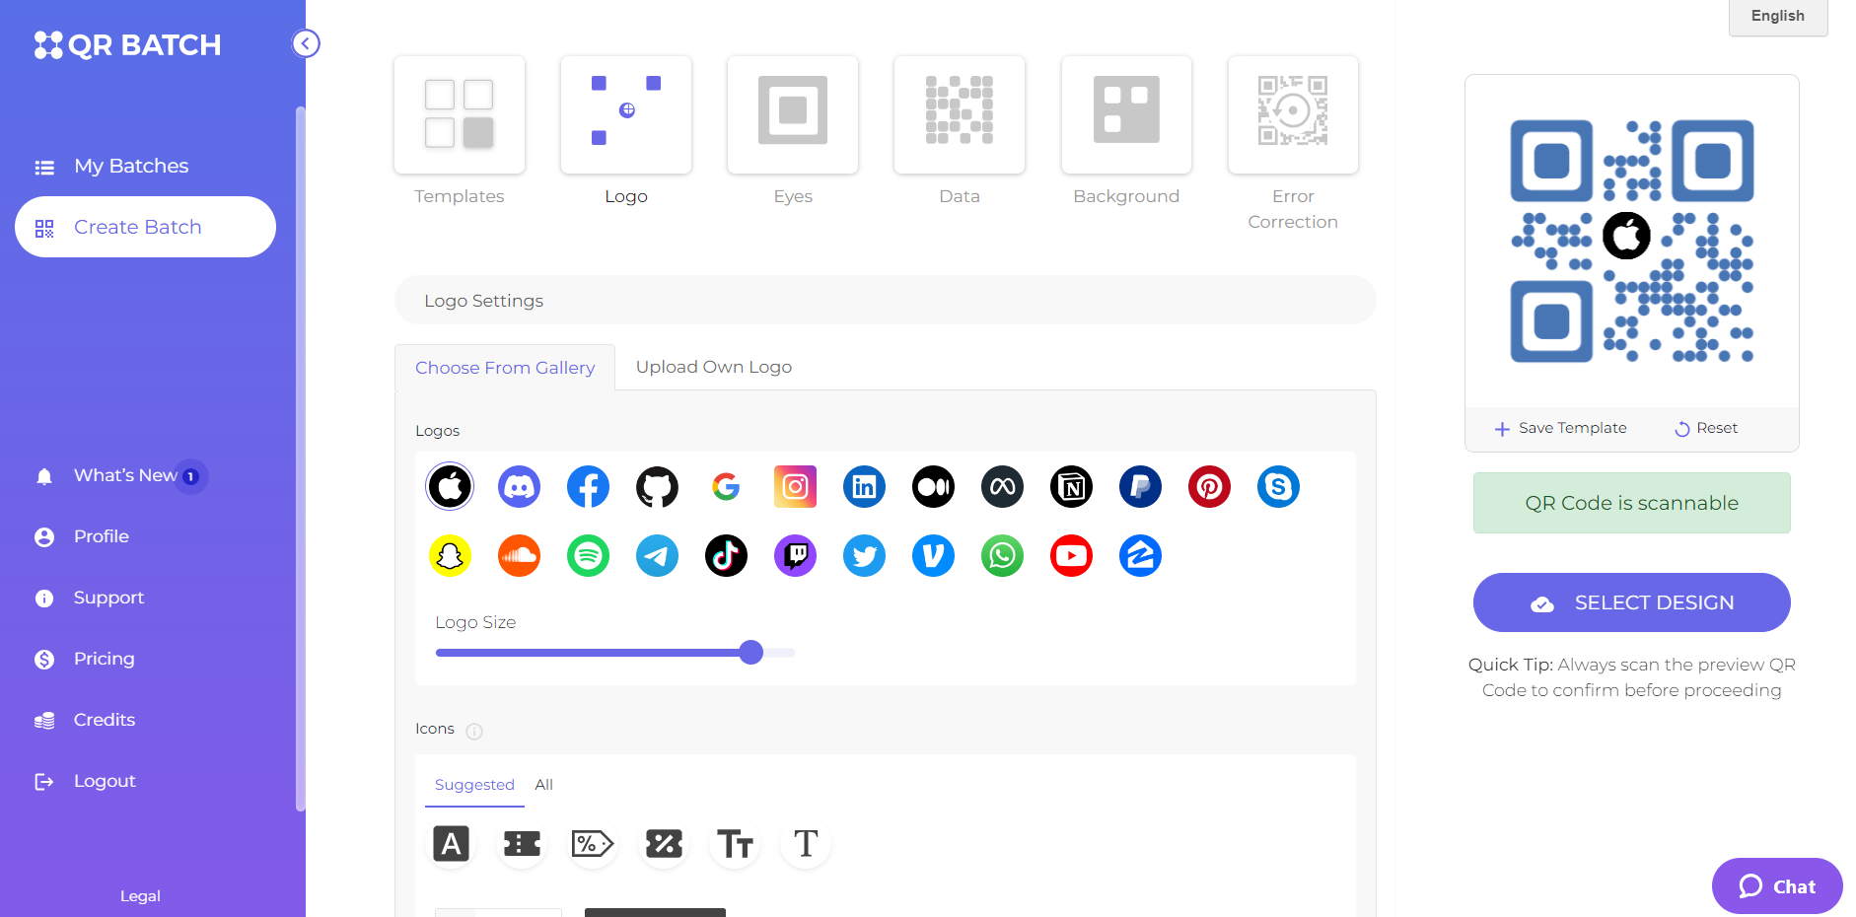Select the Medium logo

click(933, 487)
